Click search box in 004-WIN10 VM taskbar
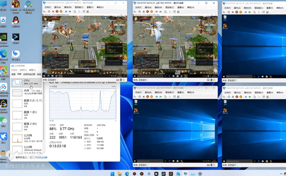Viewport: 286px width, 176px height. pos(150,161)
